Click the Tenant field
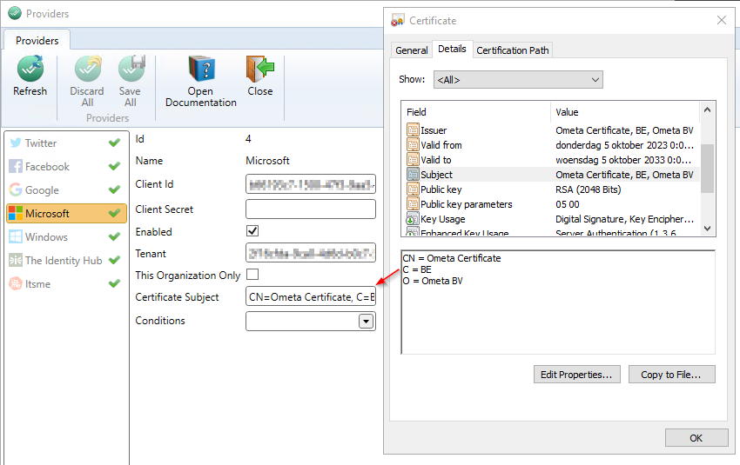 (311, 253)
